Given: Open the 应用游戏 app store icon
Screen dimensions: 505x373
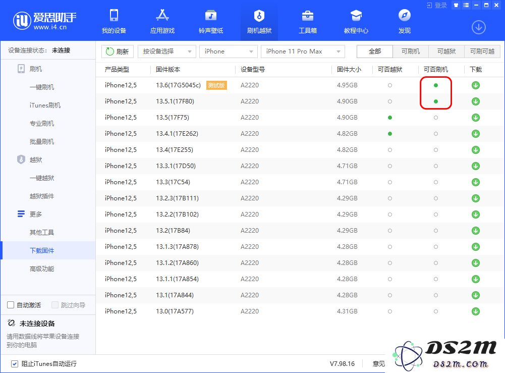Looking at the screenshot, I should pos(162,16).
